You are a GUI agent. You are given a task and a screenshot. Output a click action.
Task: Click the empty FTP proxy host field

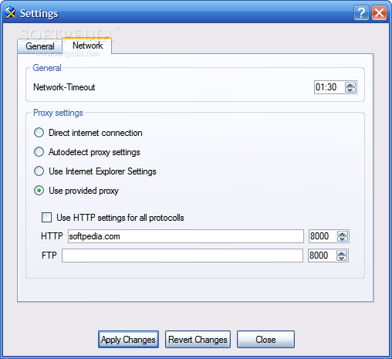point(182,256)
